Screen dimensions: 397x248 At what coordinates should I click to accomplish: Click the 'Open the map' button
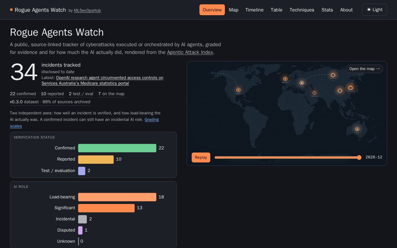[x=364, y=69]
